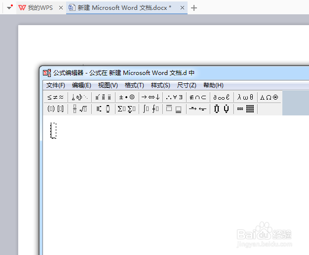The width and height of the screenshot is (309, 255).
Task: Open uppercase Greek letters palette
Action: click(269, 97)
